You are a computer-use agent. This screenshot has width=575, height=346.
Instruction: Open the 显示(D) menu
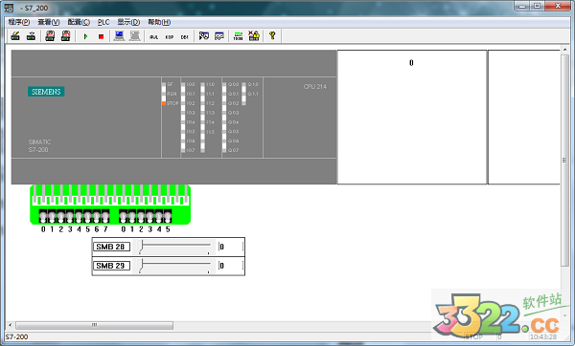tap(128, 22)
